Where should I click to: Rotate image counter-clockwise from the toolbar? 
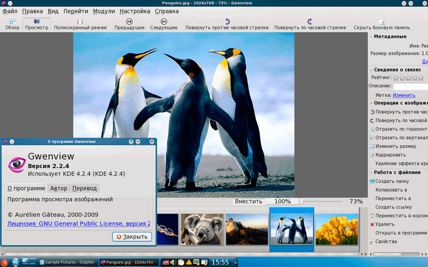click(x=227, y=24)
